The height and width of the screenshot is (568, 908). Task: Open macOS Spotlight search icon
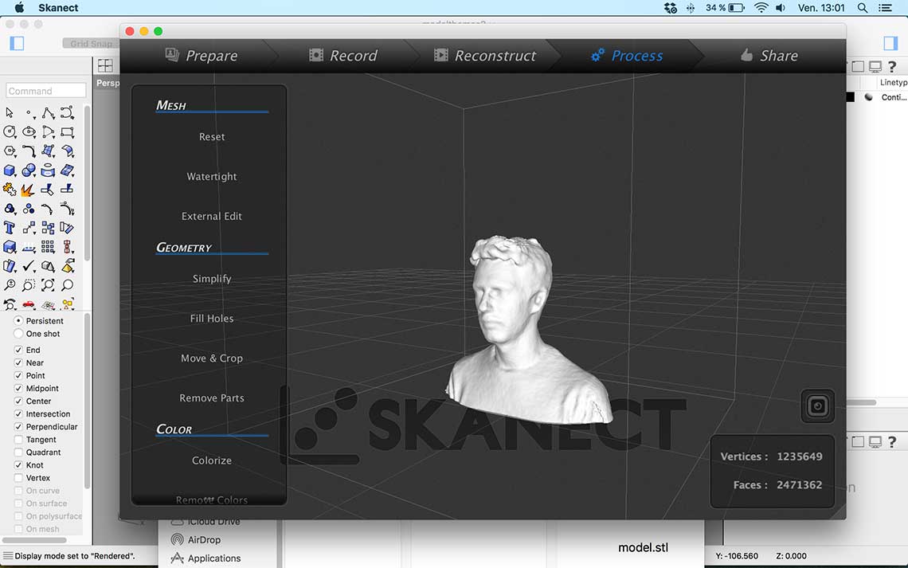click(863, 7)
